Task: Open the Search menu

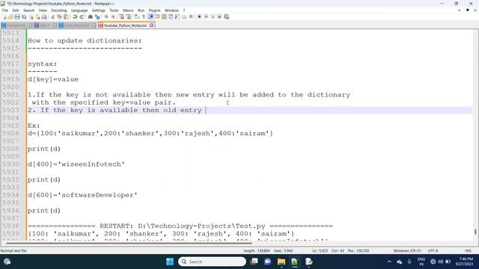Action: point(28,10)
